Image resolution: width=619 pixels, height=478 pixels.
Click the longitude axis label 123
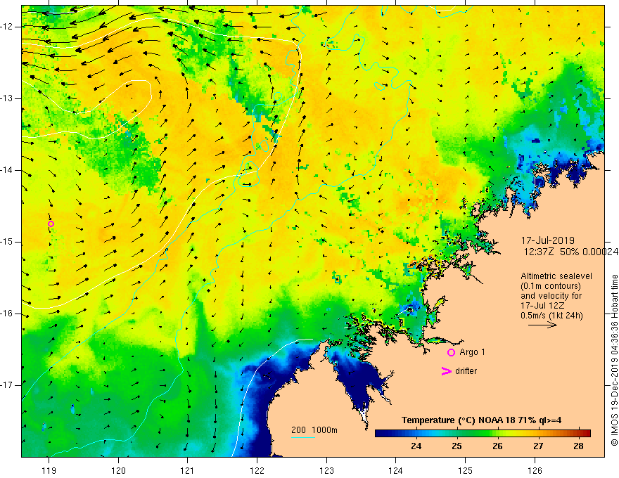(x=326, y=470)
